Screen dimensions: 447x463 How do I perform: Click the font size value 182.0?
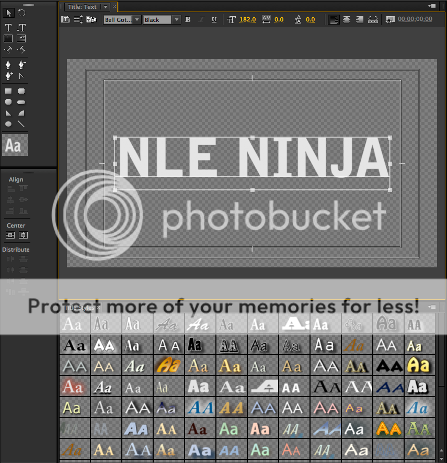click(247, 19)
